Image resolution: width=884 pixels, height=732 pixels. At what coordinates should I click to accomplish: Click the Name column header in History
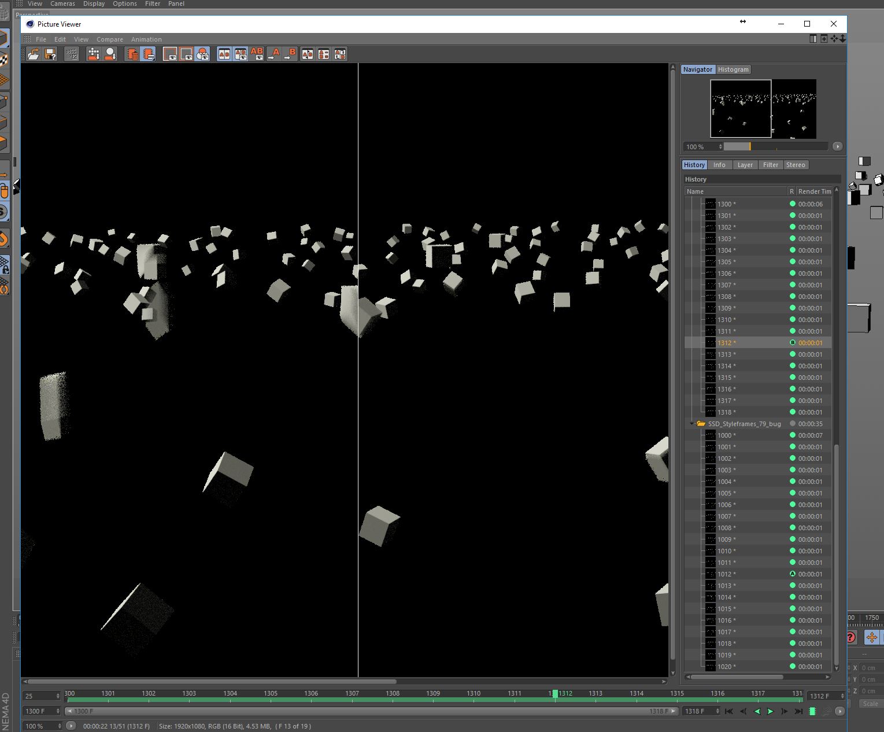click(736, 191)
